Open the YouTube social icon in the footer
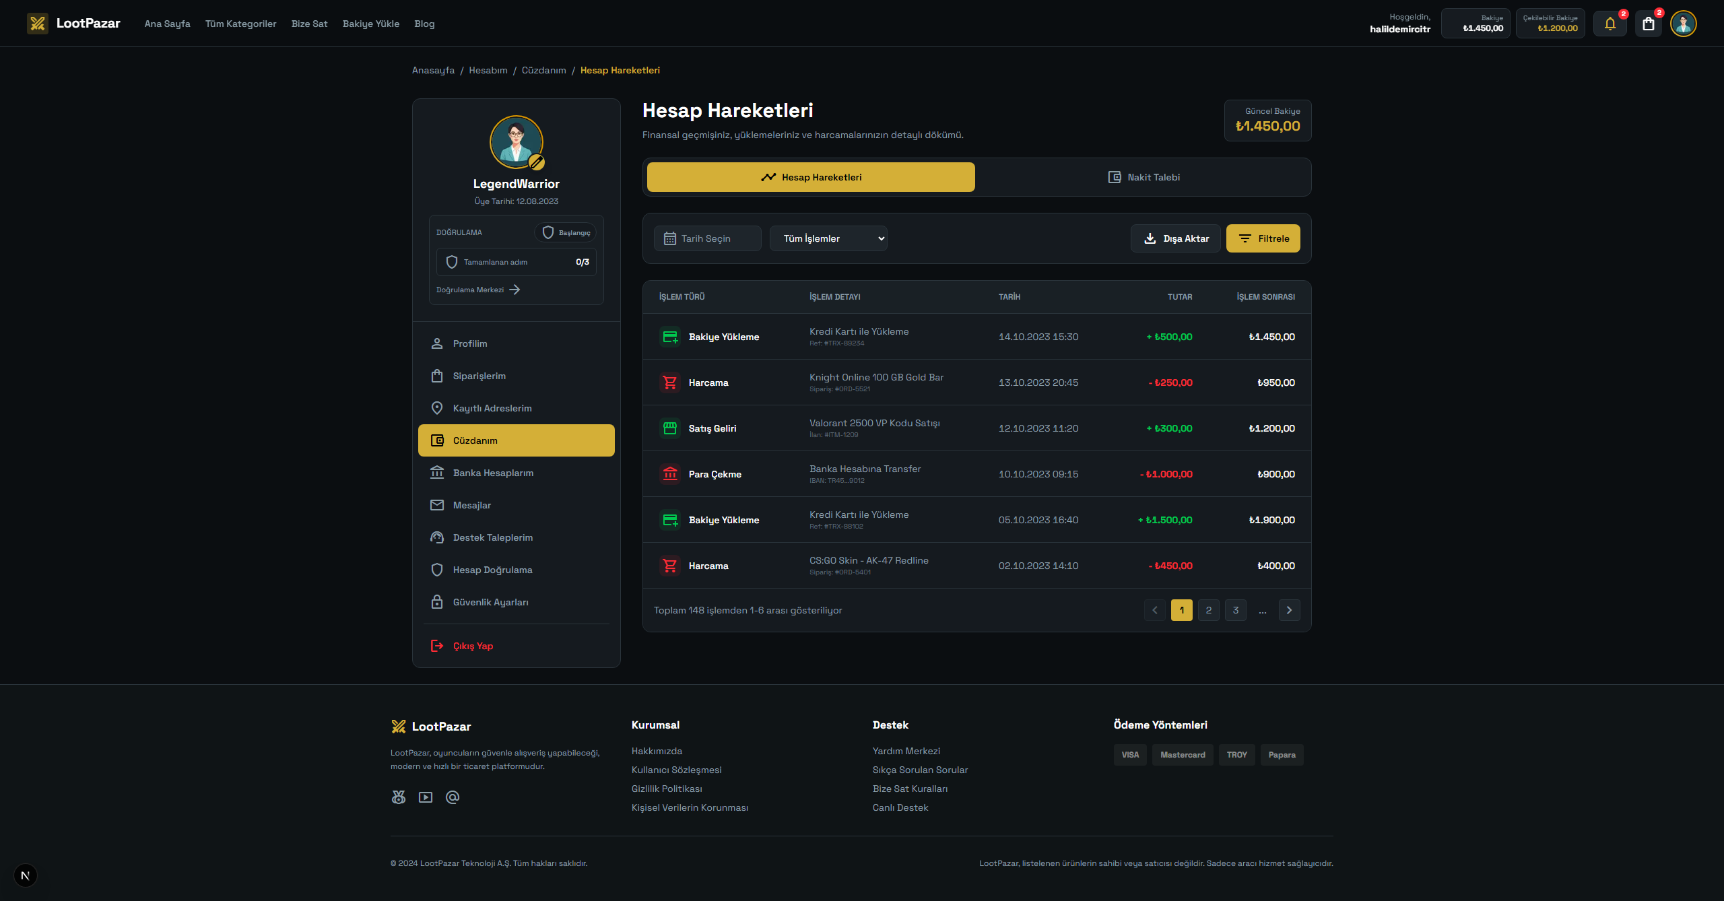 (x=426, y=797)
